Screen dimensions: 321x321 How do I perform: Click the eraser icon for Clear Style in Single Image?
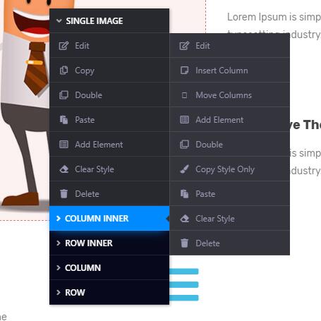pyautogui.click(x=63, y=169)
